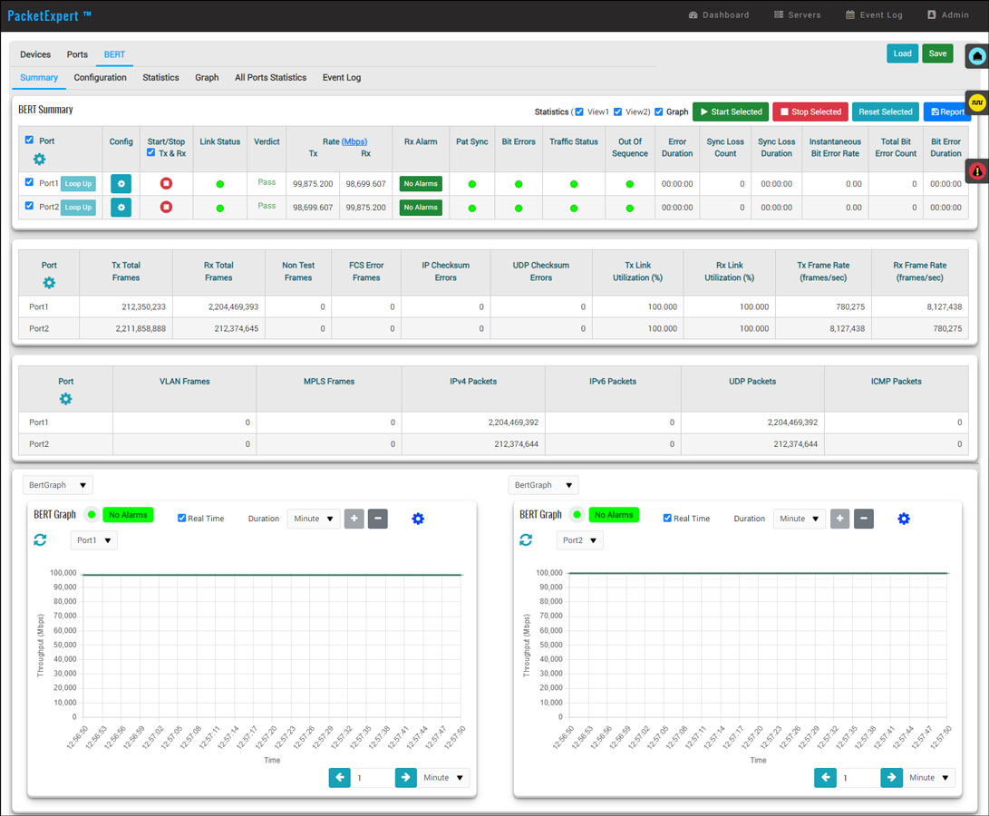Open the Port2 port selector dropdown
The height and width of the screenshot is (816, 989).
point(579,540)
